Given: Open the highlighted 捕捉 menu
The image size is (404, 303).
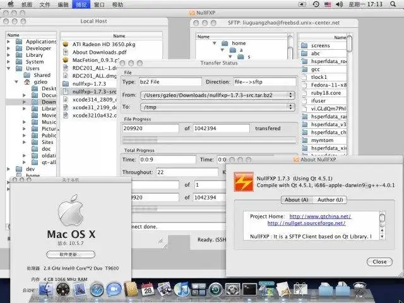Looking at the screenshot, I should coord(81,4).
